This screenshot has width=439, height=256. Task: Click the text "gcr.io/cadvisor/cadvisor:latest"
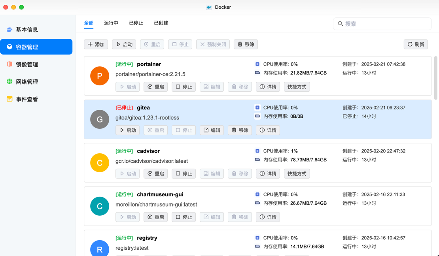click(x=151, y=161)
